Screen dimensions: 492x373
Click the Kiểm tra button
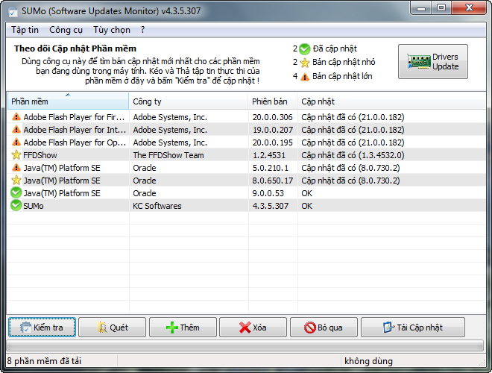tap(42, 327)
